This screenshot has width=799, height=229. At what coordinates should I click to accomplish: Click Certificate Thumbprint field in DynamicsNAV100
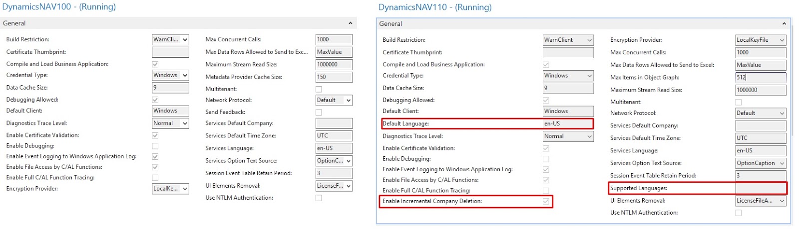[x=170, y=52]
